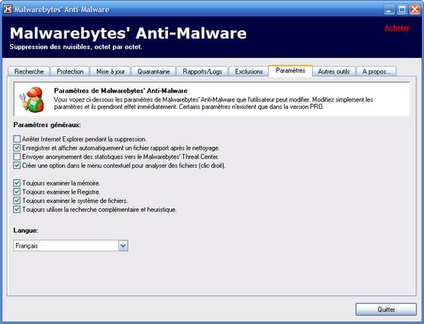Click the Suppression des nuisibles tagline
Image resolution: width=424 pixels, height=324 pixels.
(76, 47)
